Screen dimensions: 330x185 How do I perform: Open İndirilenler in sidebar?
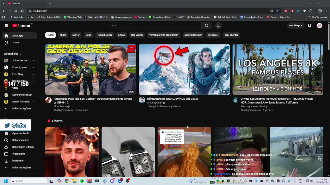(x=20, y=161)
